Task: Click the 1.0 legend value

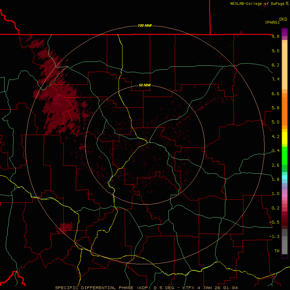Action: click(x=275, y=194)
